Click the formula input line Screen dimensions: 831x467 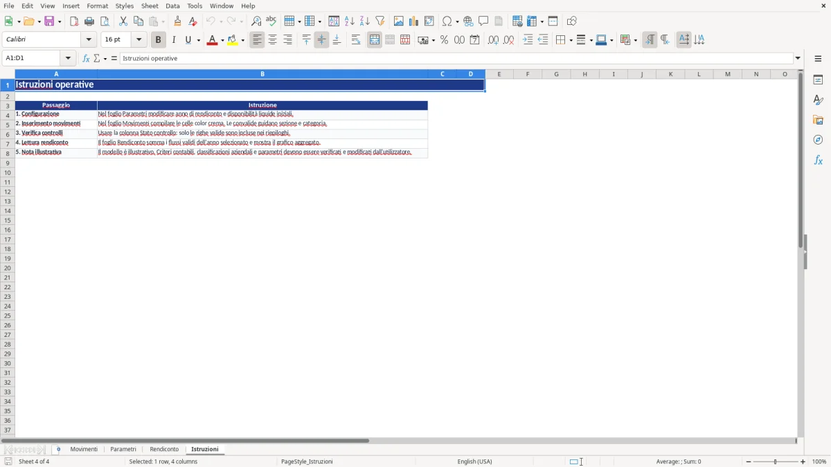pyautogui.click(x=456, y=59)
